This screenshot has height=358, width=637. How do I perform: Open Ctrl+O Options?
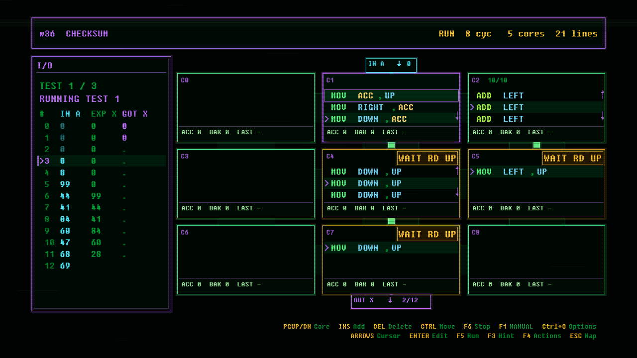[x=569, y=327]
